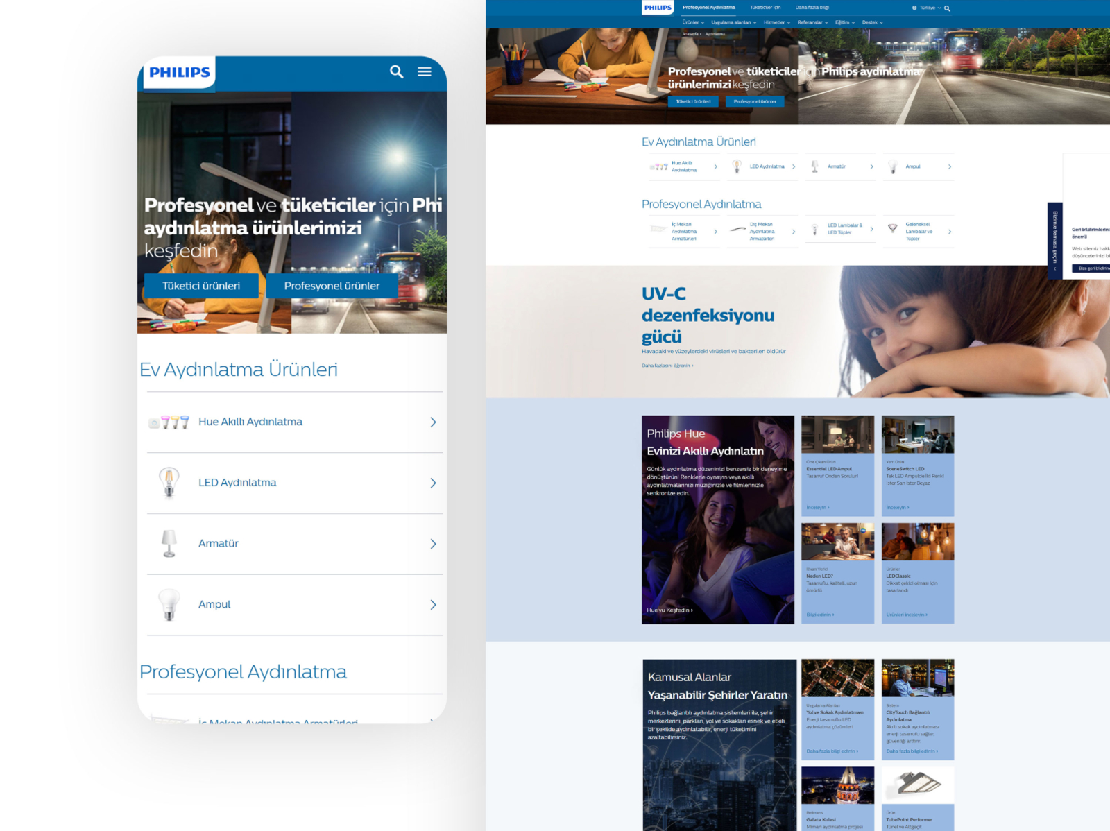Click Daha fazlasını öğrenin link under UV-C
The width and height of the screenshot is (1110, 831).
coord(667,366)
